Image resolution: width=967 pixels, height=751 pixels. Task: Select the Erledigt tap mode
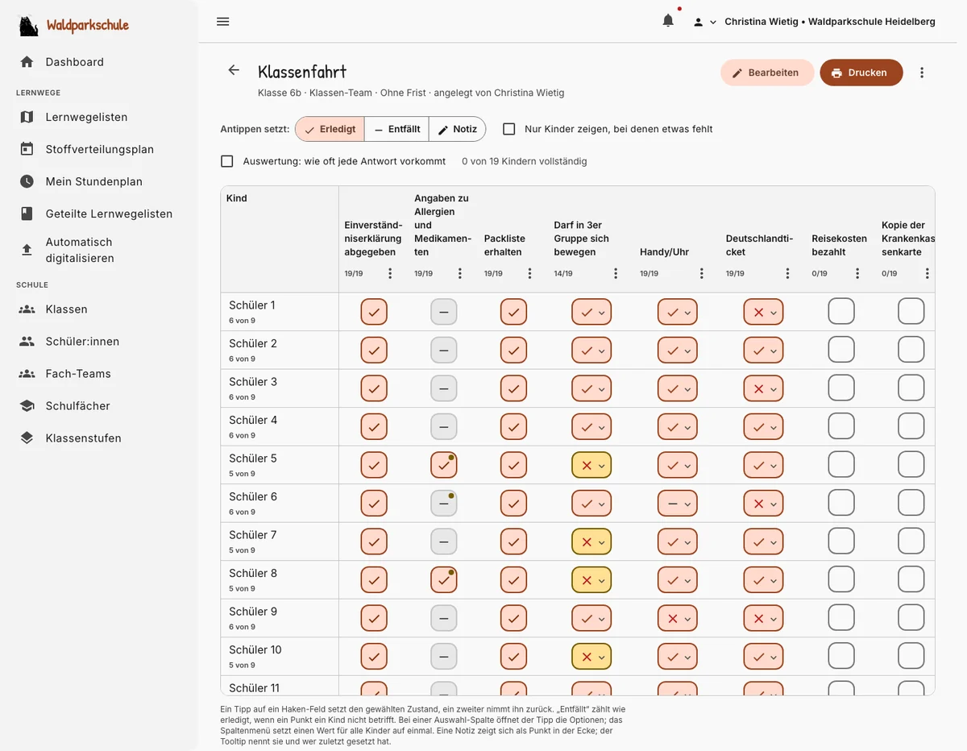point(330,129)
